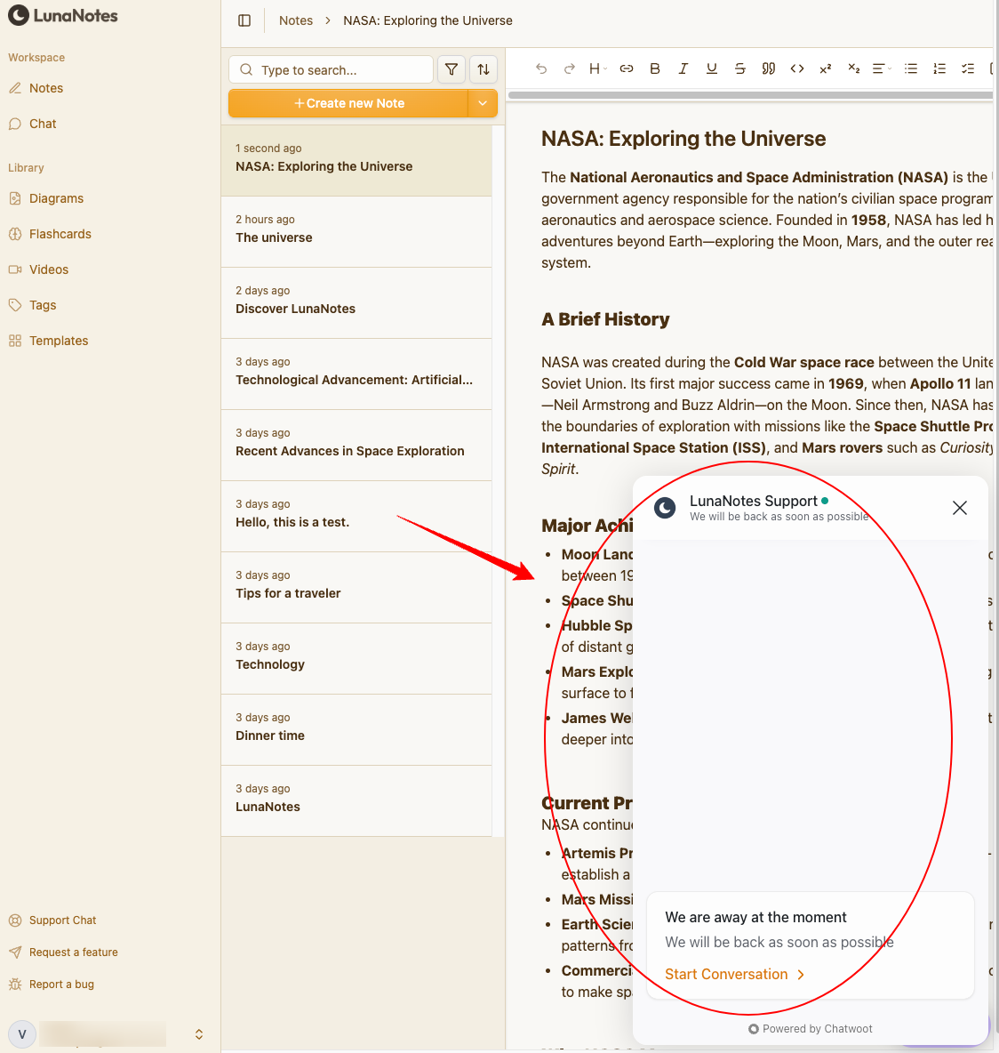Open Flashcards in the Library sidebar
999x1053 pixels.
point(60,234)
